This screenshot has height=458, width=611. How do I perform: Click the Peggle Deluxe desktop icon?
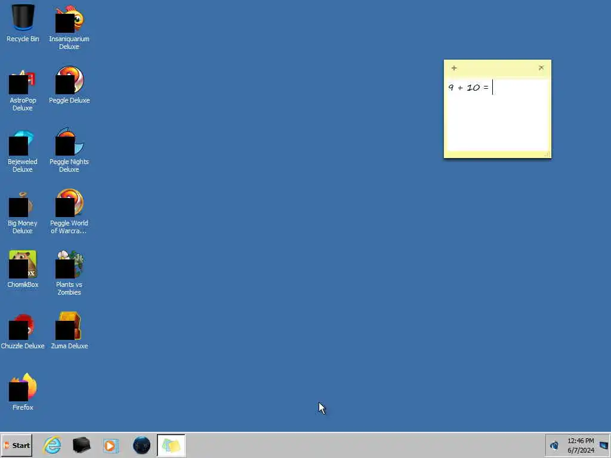coord(69,85)
